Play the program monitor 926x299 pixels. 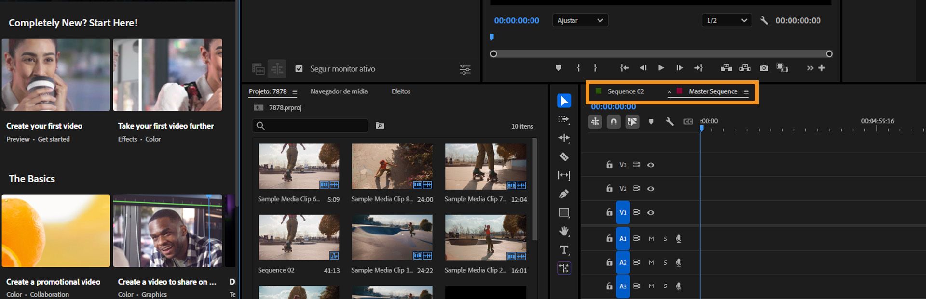[661, 68]
